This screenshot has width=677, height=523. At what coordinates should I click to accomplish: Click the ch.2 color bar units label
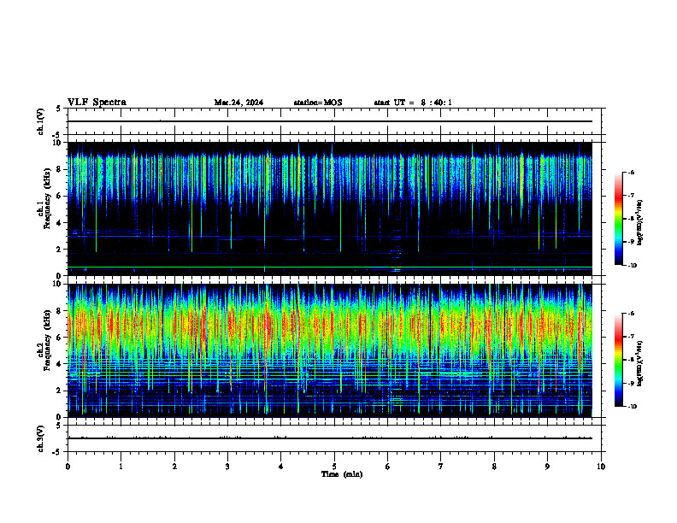point(640,364)
